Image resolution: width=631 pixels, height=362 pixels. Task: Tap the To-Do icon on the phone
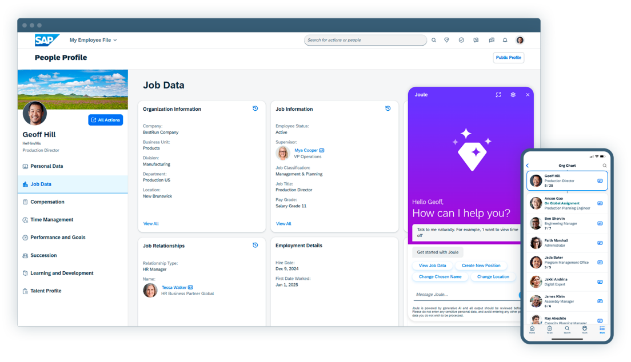click(x=549, y=329)
